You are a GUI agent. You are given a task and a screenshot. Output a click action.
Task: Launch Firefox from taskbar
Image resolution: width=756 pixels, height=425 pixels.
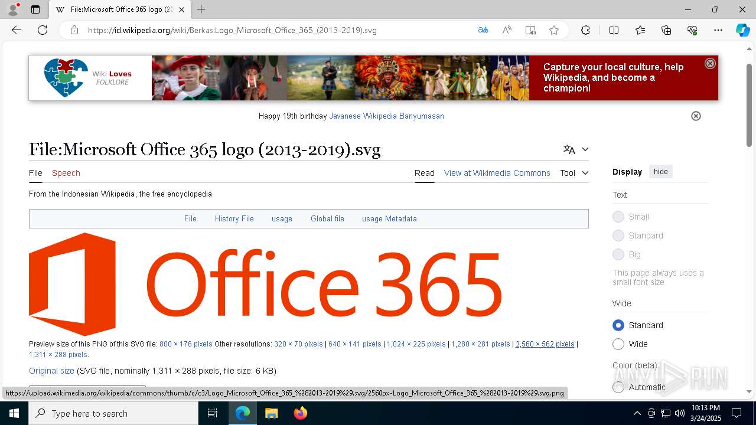[301, 413]
